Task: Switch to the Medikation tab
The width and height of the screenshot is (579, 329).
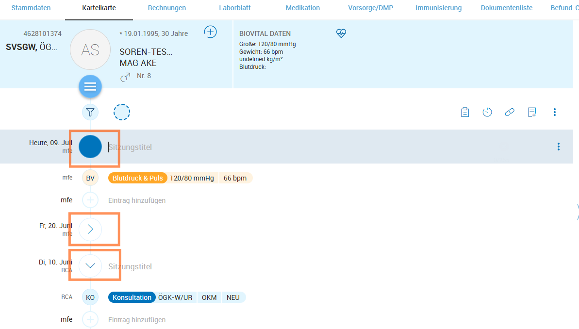Action: (303, 8)
